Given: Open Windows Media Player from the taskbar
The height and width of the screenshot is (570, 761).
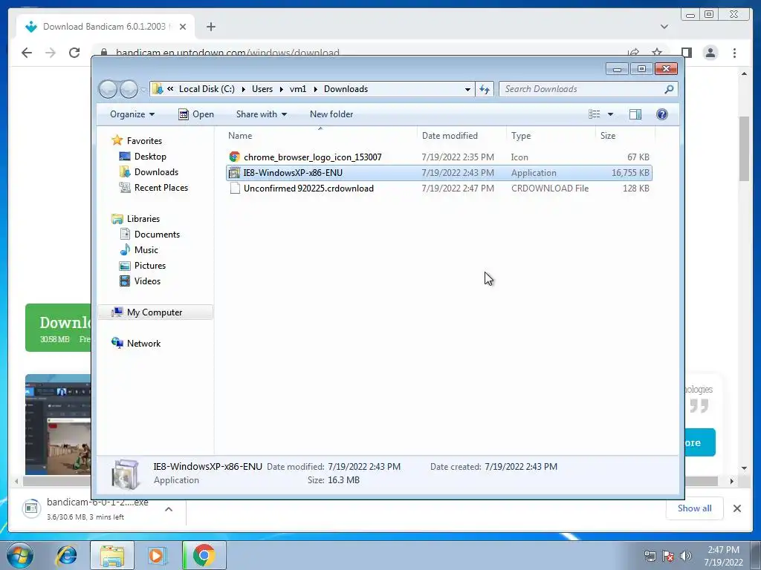Looking at the screenshot, I should (156, 555).
